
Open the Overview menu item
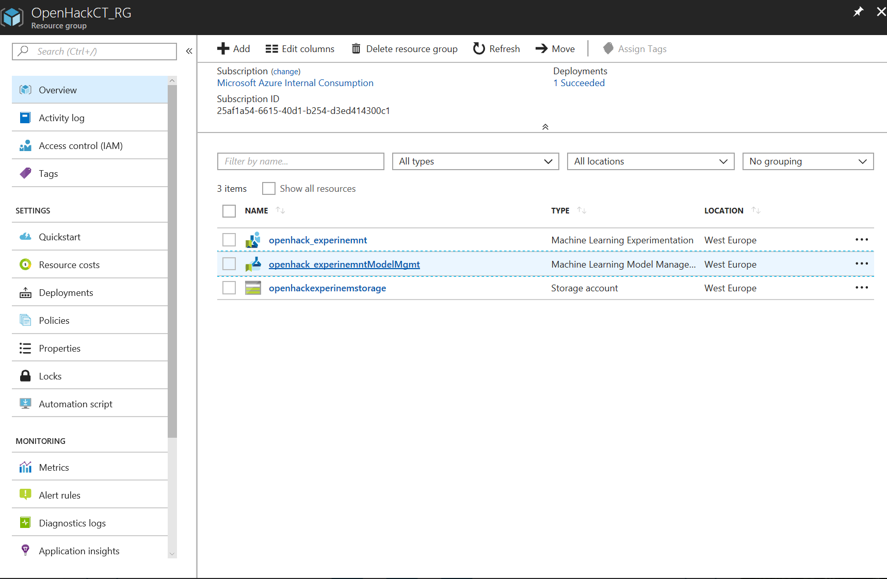[90, 90]
